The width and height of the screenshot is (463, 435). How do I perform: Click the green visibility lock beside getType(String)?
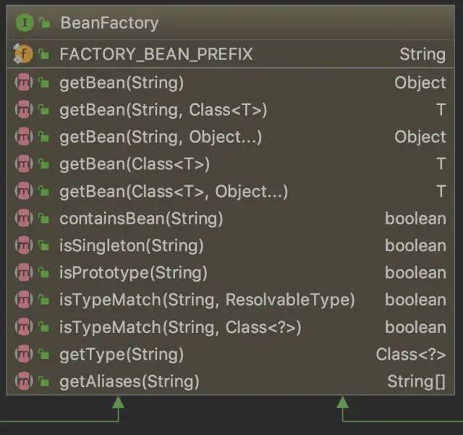pyautogui.click(x=44, y=355)
